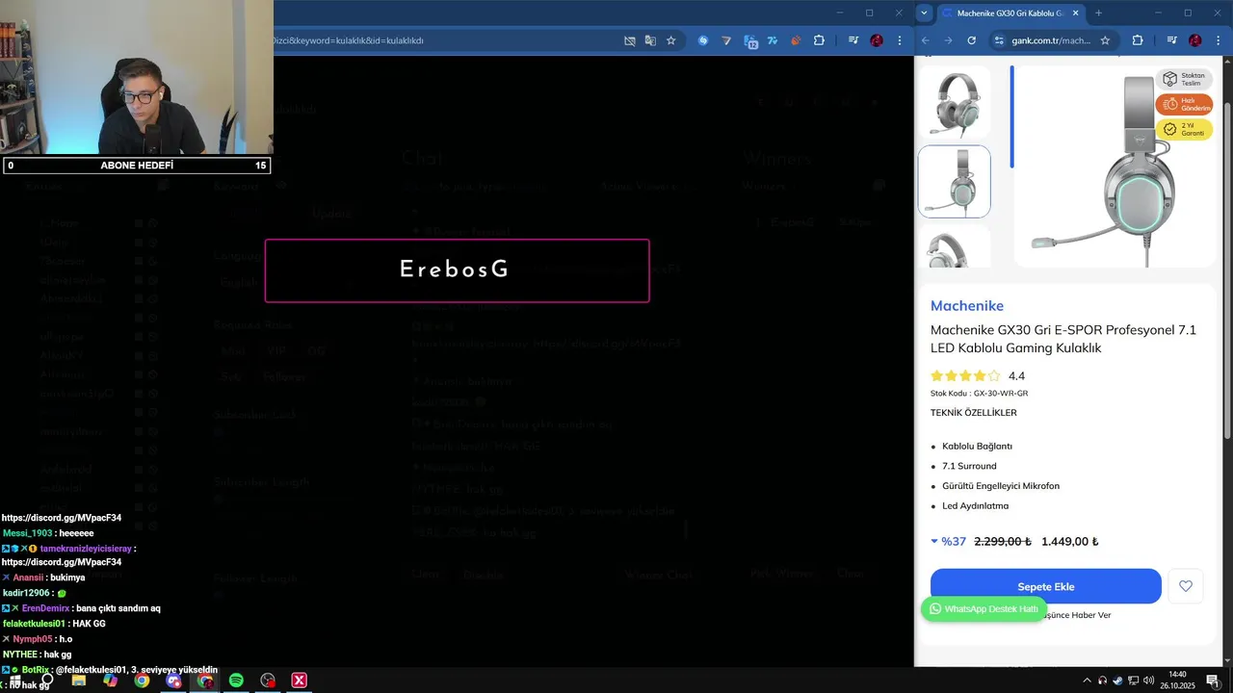Click the 1.449,00 ₺ price
The width and height of the screenshot is (1233, 693).
point(1070,541)
